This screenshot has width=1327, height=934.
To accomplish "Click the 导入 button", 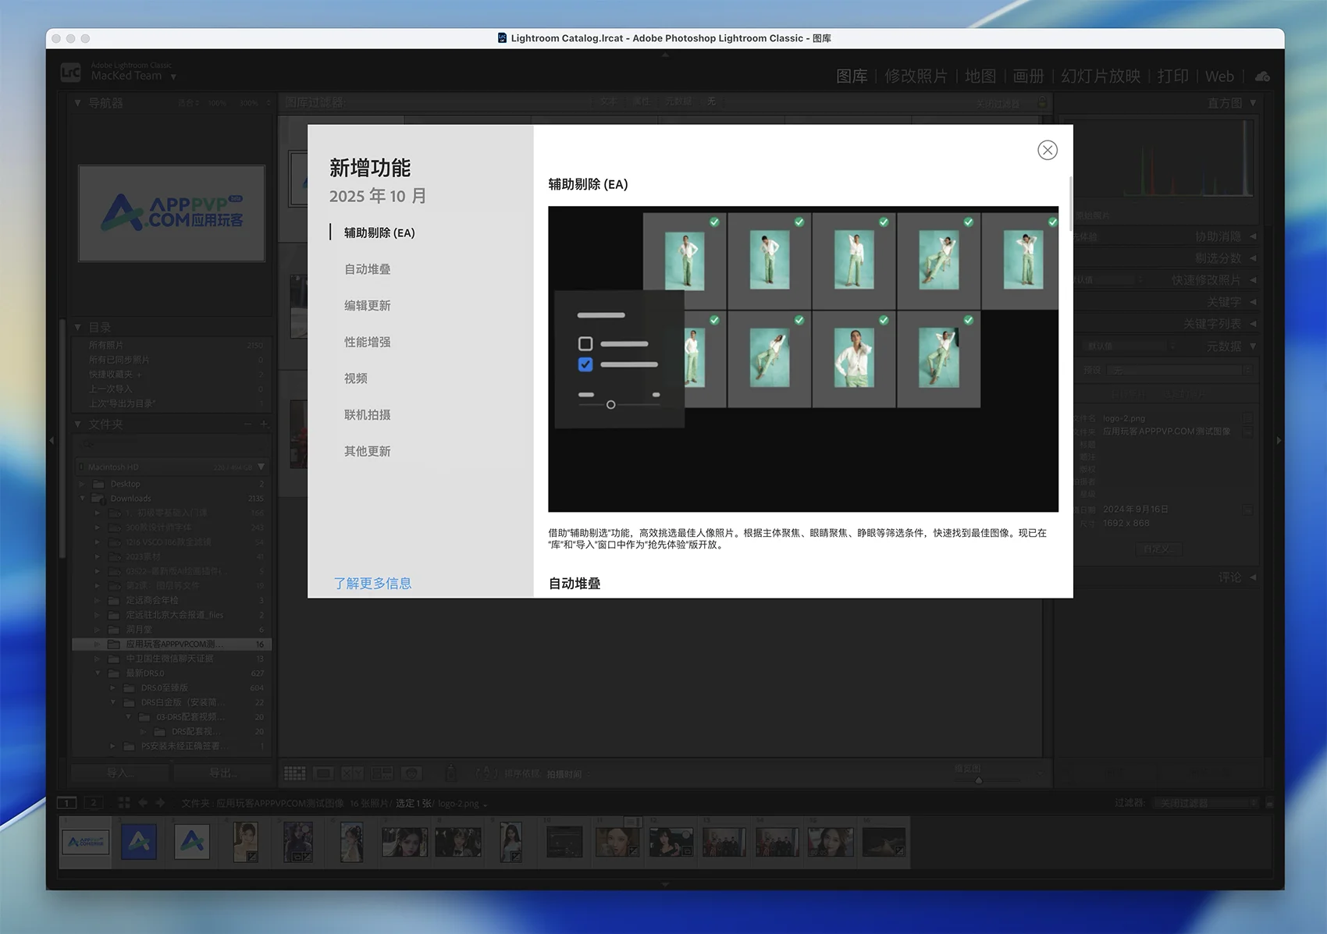I will (119, 772).
